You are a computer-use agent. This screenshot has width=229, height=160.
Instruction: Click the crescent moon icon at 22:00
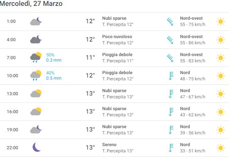(37, 147)
